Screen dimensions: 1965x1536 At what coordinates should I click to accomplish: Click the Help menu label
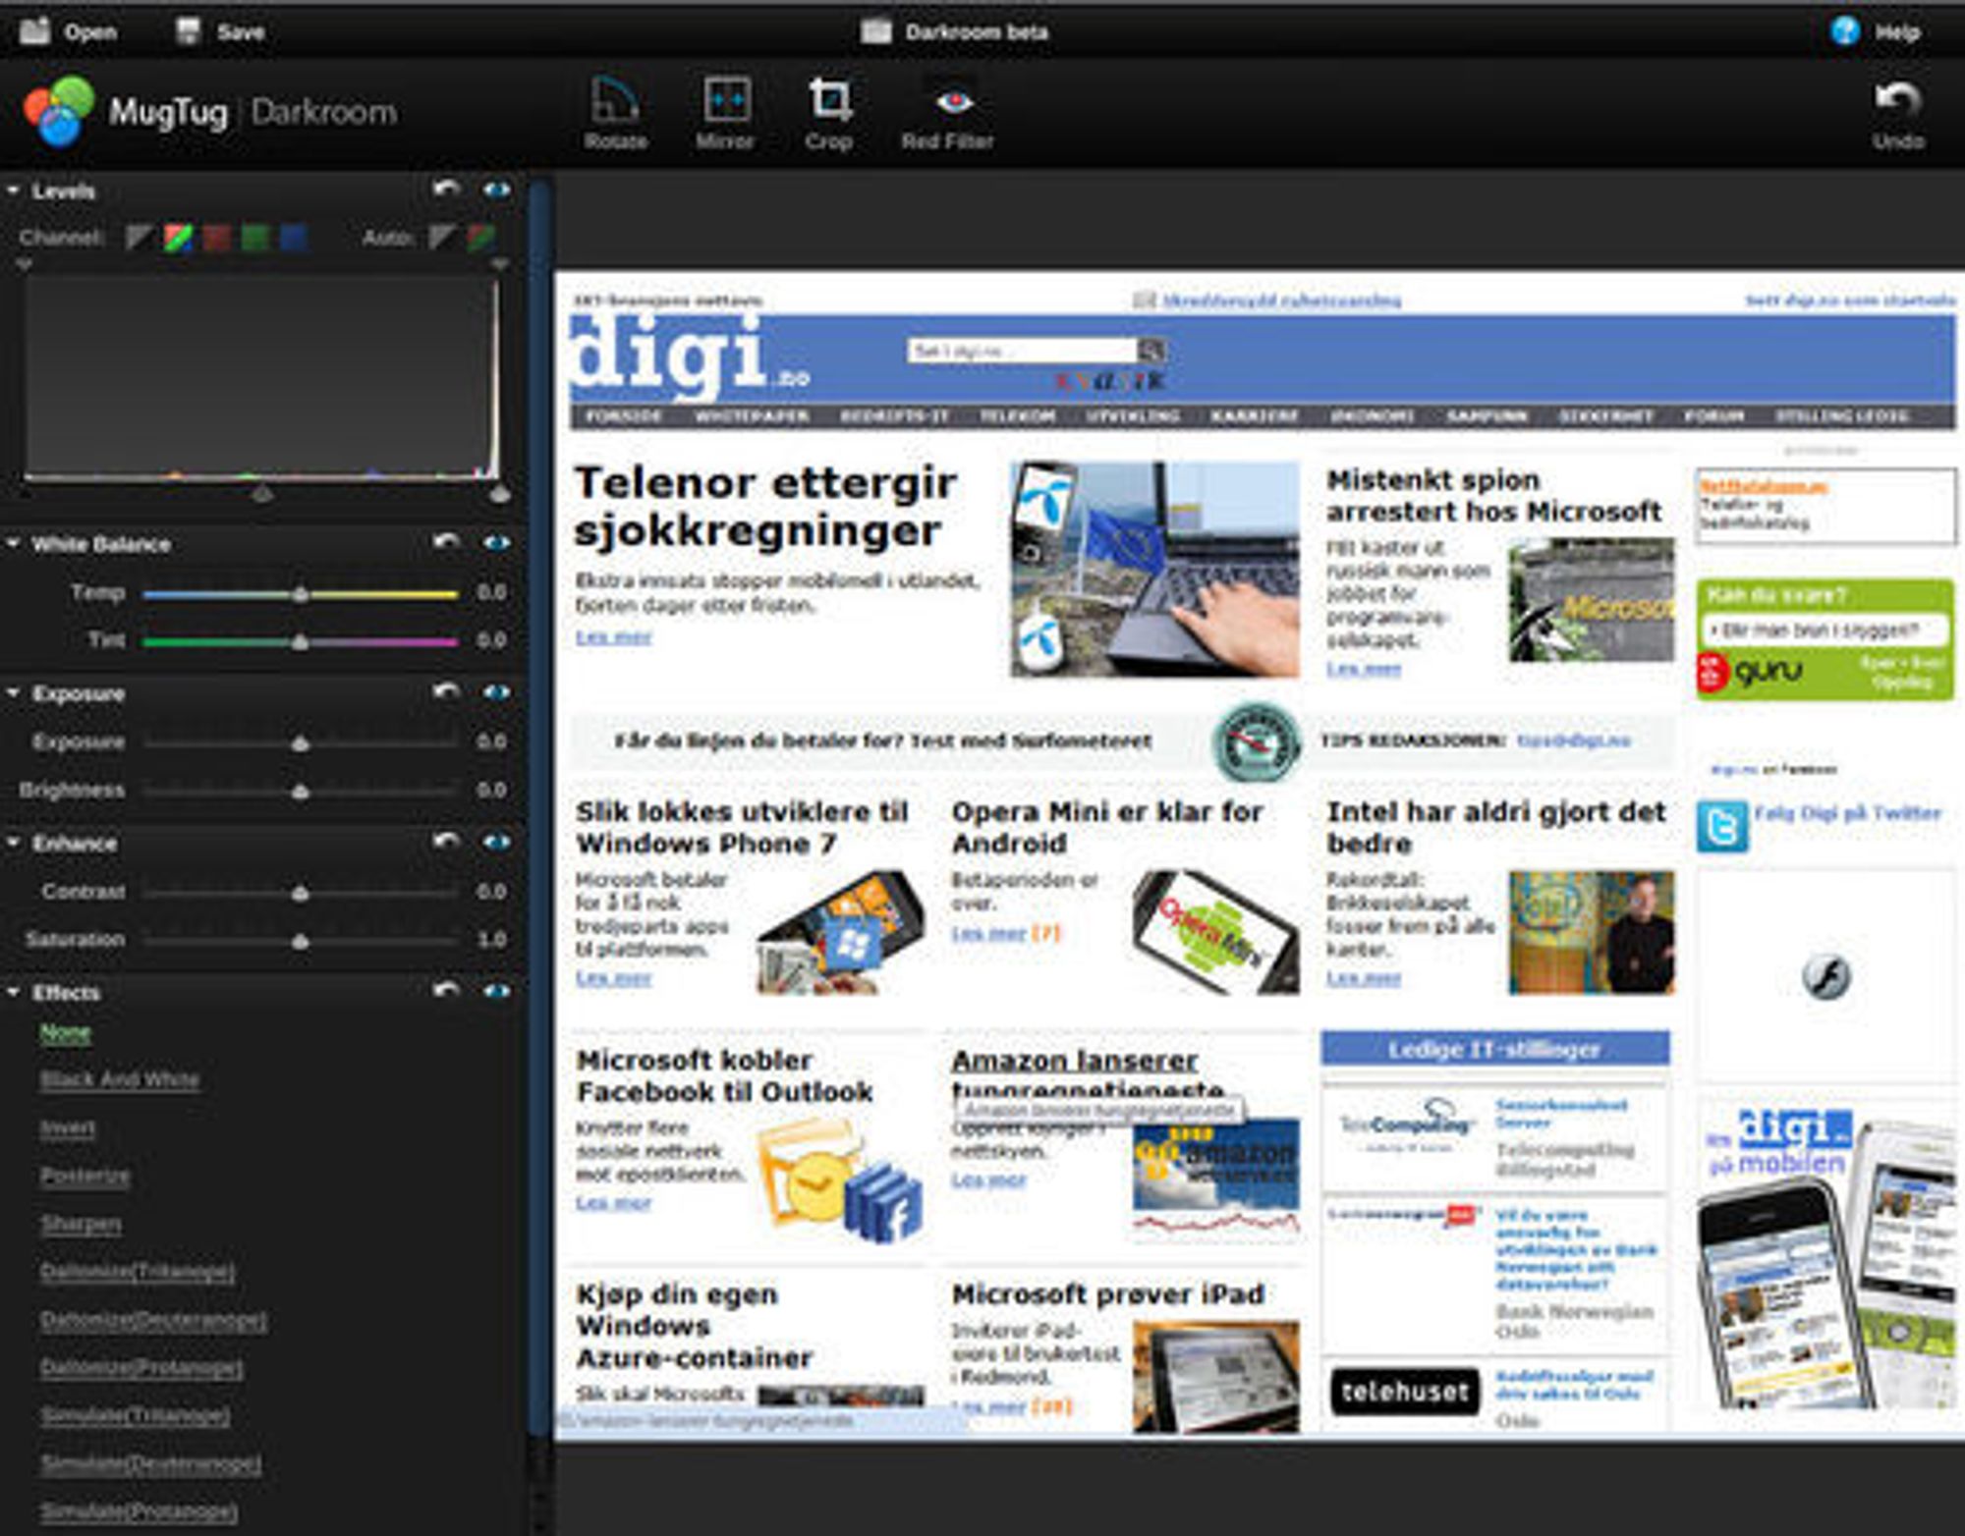click(x=1897, y=32)
